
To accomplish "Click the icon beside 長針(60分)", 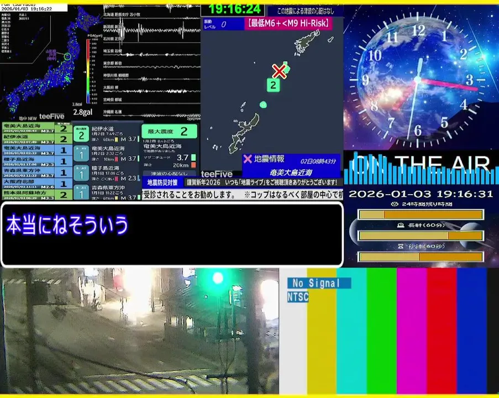I will tap(401, 226).
